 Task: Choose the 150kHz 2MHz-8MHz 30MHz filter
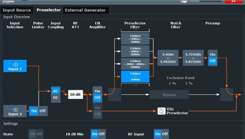click(x=135, y=64)
